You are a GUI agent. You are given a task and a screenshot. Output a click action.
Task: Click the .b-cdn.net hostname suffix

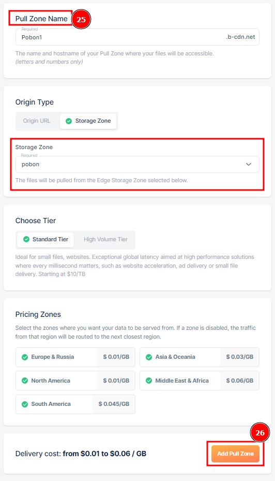click(x=240, y=37)
